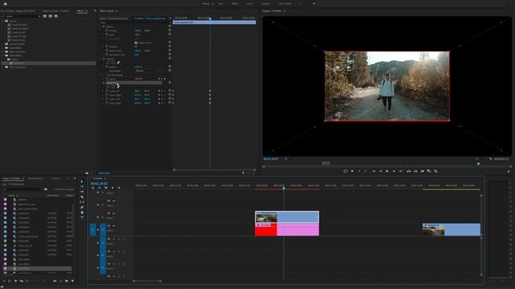Click the Effects panel search field
Viewport: 515px width, 289px height.
(22, 16)
